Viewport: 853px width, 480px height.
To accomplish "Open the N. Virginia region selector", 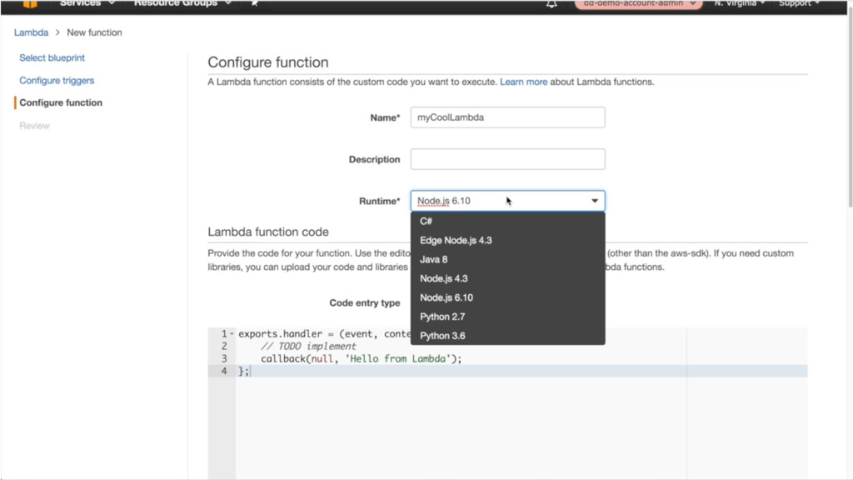I will [739, 4].
